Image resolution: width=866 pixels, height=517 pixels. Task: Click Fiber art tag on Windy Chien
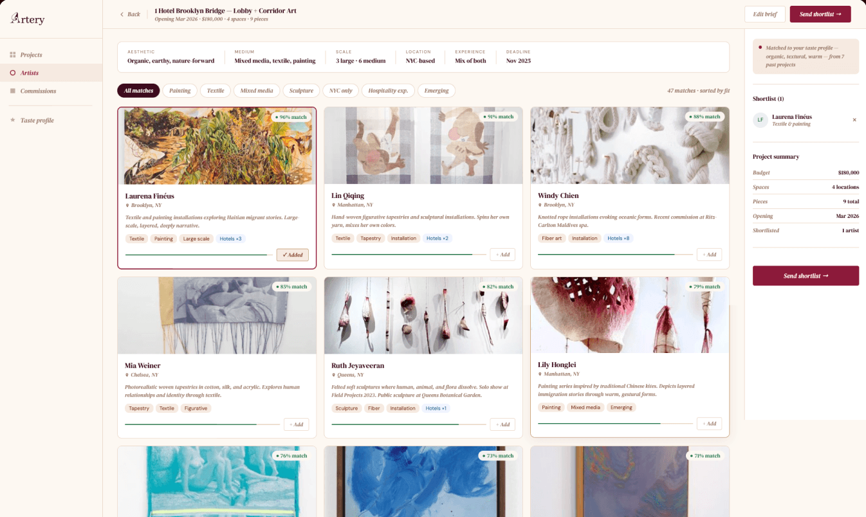click(x=551, y=239)
